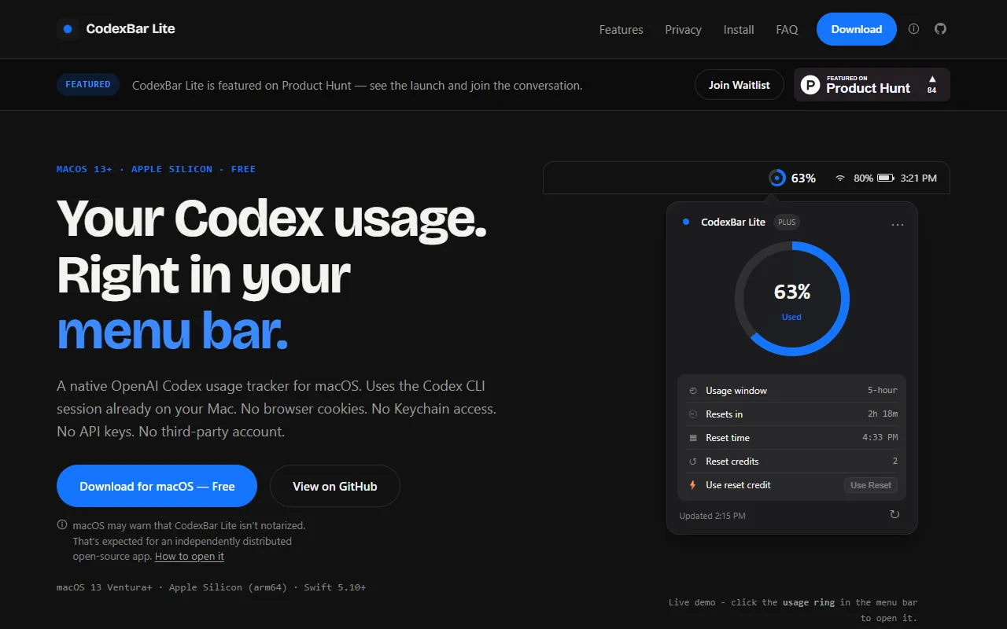Click the CodexBar Lite blue dot logo
Viewport: 1007px width, 629px height.
pyautogui.click(x=68, y=29)
